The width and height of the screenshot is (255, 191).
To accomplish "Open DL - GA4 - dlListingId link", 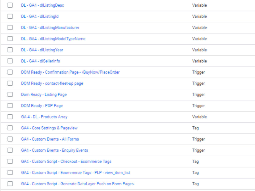I will [40, 16].
